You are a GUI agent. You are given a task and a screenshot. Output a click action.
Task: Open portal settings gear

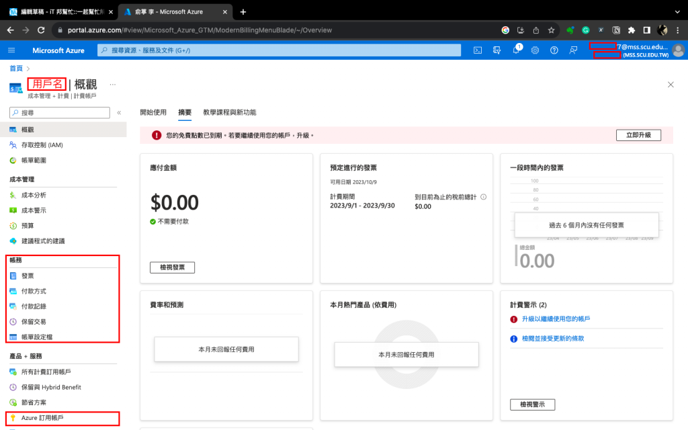point(535,50)
